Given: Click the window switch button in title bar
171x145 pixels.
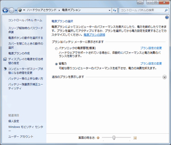Looking at the screenshot, I should (x=140, y=2).
